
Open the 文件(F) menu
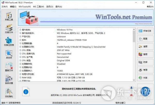point(5,7)
